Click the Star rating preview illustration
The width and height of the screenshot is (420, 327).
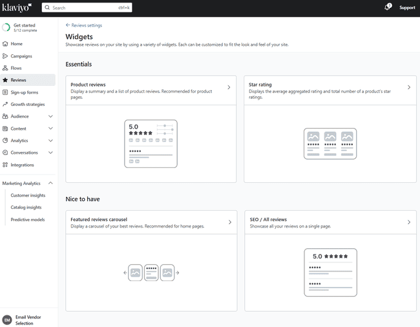[330, 143]
